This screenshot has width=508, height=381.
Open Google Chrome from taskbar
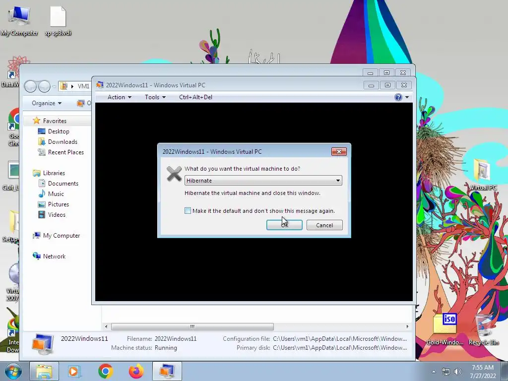(x=105, y=371)
